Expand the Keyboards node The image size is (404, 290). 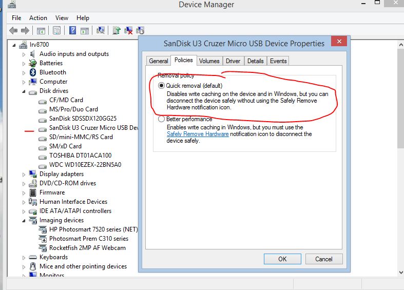(24, 258)
